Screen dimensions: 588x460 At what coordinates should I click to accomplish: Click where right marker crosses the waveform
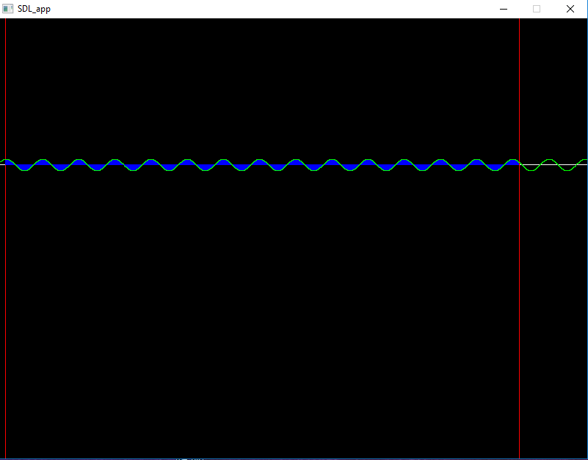(519, 164)
